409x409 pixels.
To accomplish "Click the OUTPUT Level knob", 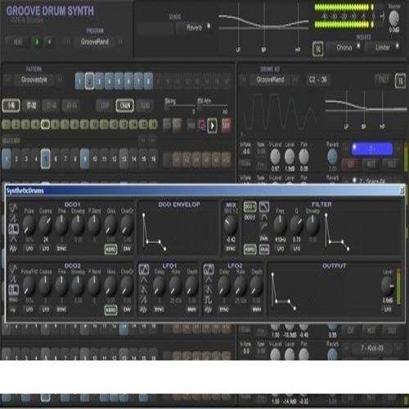I will pyautogui.click(x=388, y=285).
